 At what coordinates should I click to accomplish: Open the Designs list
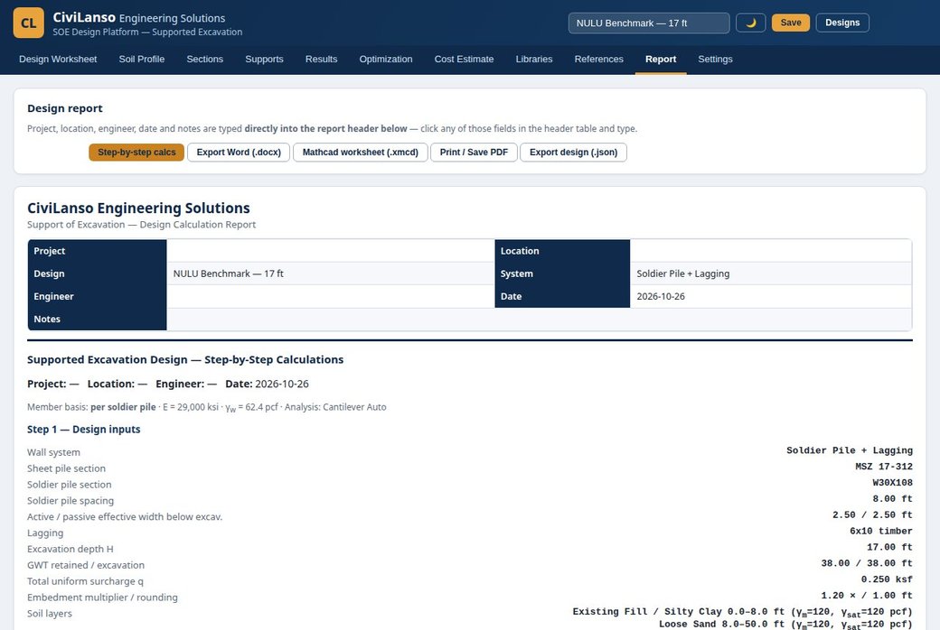pos(842,23)
